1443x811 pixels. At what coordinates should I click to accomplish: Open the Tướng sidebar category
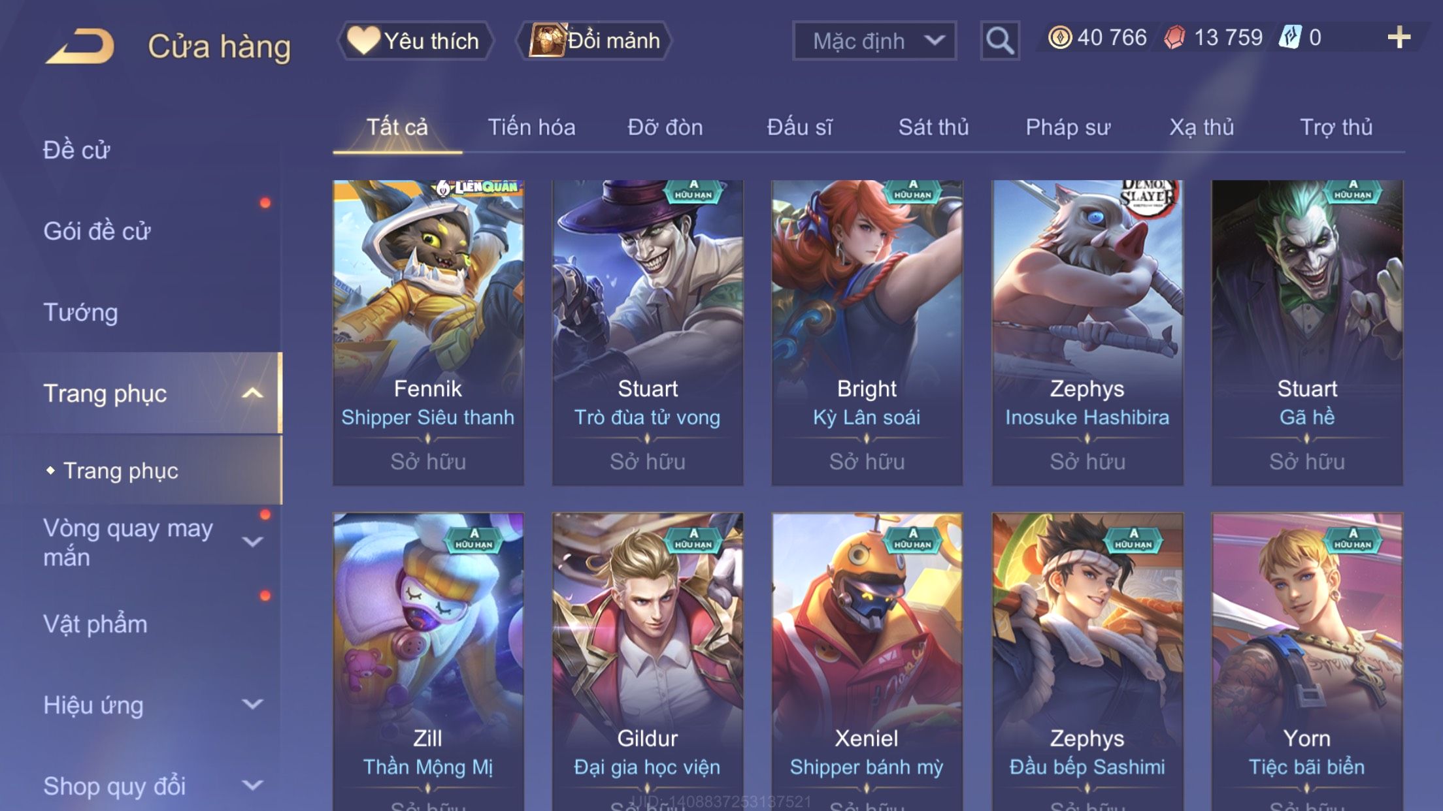pos(80,312)
